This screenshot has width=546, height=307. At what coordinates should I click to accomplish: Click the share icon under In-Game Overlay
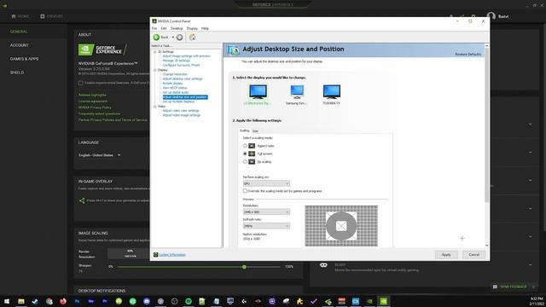click(x=82, y=200)
